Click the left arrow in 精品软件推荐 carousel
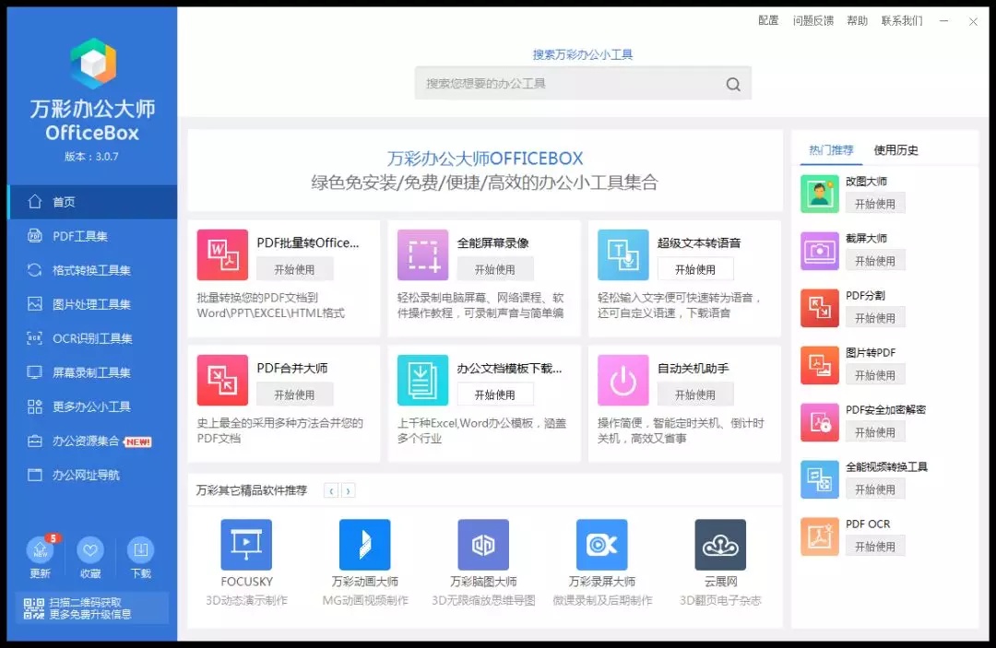Image resolution: width=996 pixels, height=648 pixels. [x=330, y=491]
